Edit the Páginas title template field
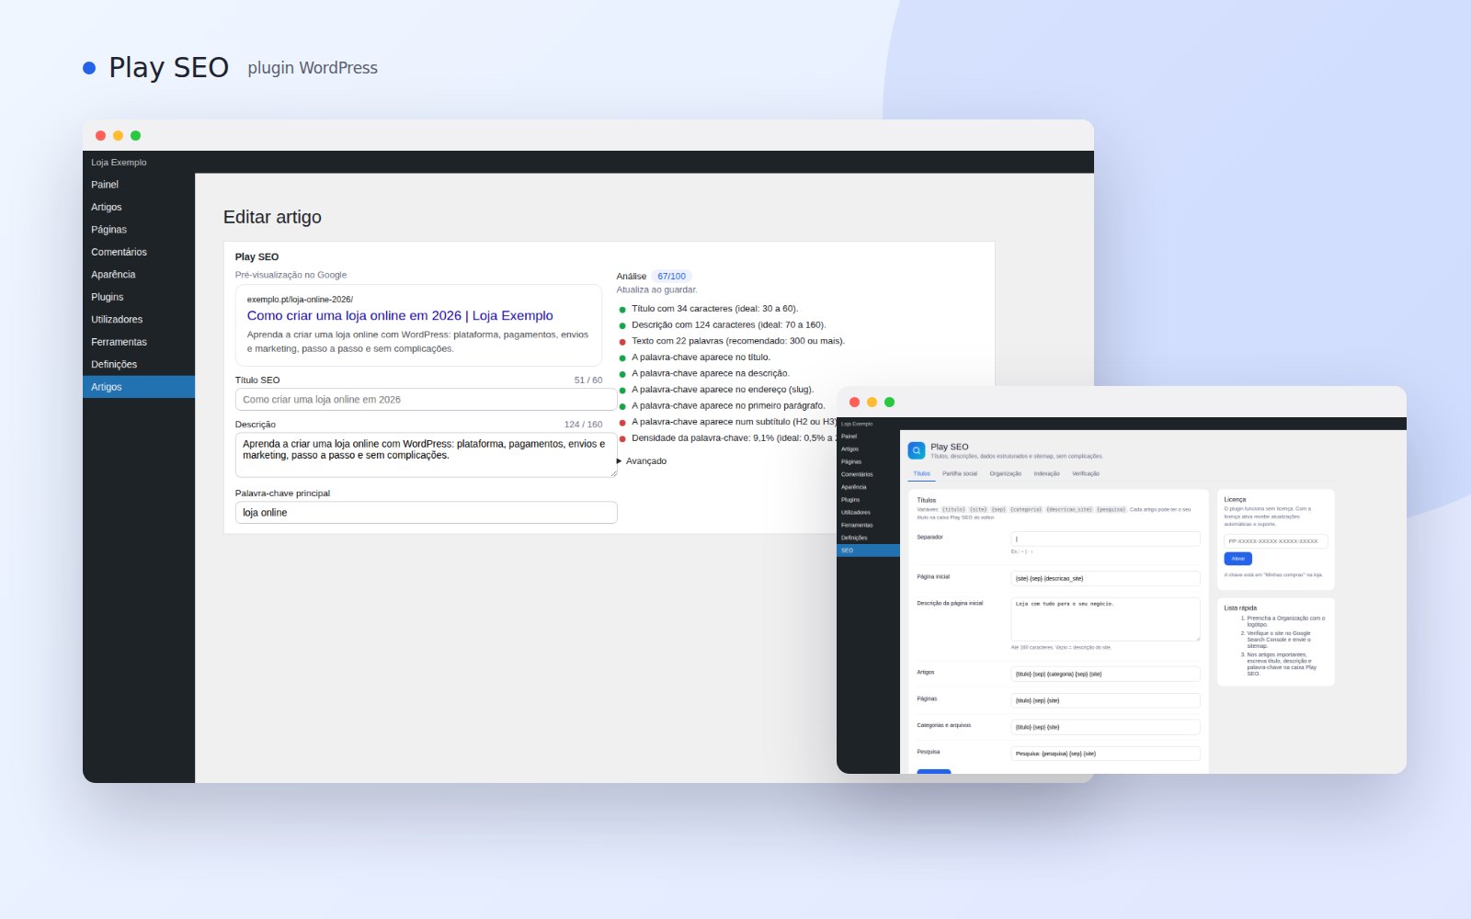Image resolution: width=1471 pixels, height=919 pixels. point(1105,700)
